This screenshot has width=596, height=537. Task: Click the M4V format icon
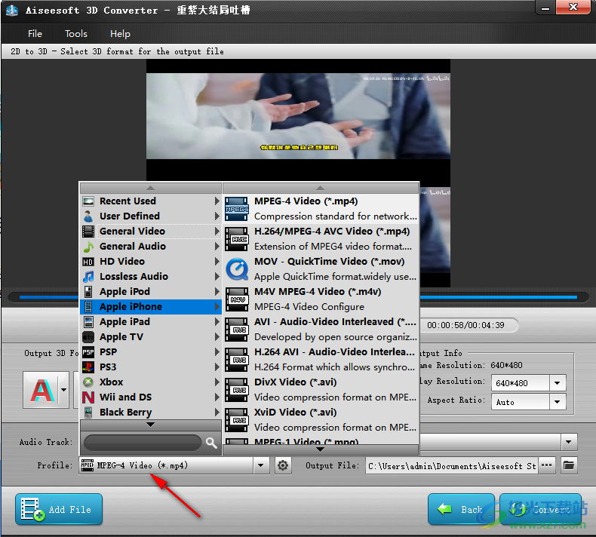point(236,299)
